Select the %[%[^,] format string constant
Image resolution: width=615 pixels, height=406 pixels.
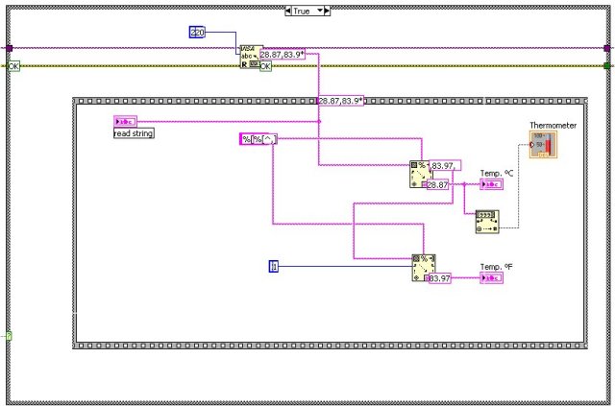point(257,139)
